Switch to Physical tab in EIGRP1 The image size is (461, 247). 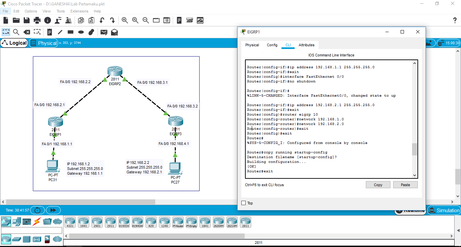(252, 45)
